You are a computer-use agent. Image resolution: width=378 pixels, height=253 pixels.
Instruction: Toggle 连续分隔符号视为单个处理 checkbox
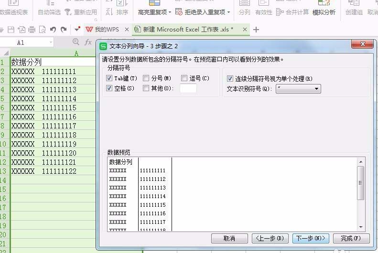230,78
